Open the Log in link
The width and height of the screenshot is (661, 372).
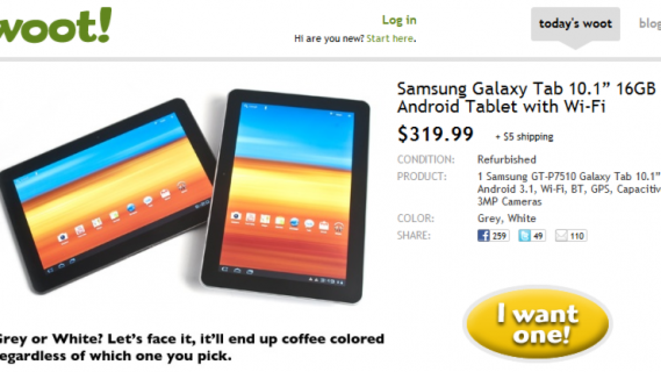[x=399, y=20]
